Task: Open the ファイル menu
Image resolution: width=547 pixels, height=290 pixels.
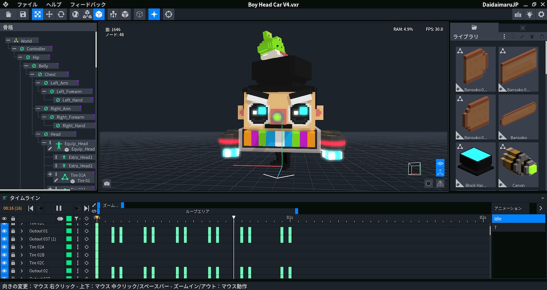Action: (27, 4)
